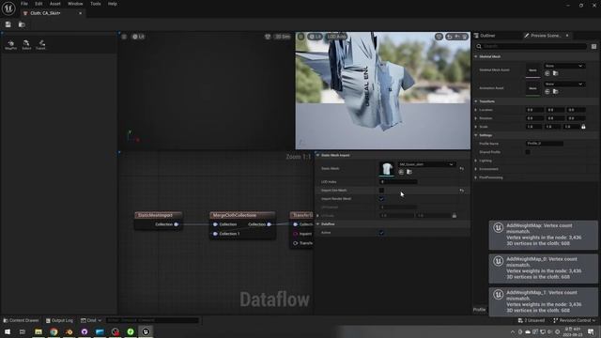The image size is (601, 338).
Task: Click the Browse to asset icon in toolbar
Action: 22,24
